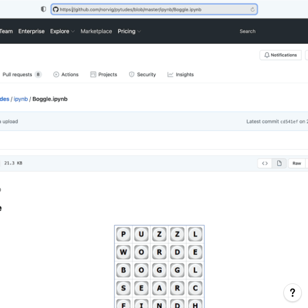Click the Notifications bell button
The height and width of the screenshot is (308, 308).
pos(280,55)
